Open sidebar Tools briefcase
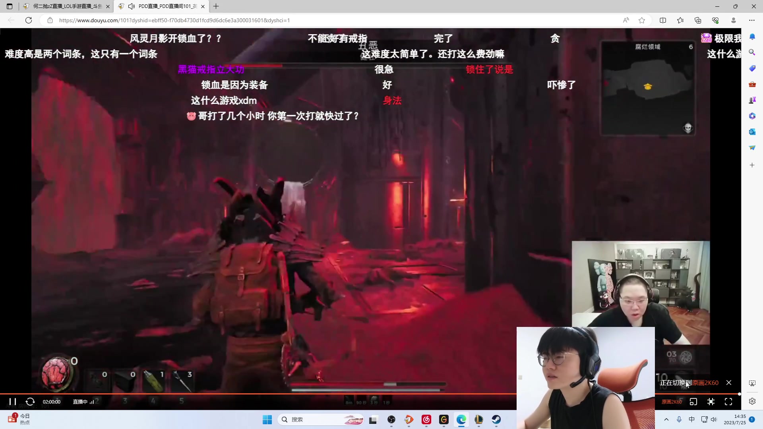763x429 pixels. click(752, 84)
